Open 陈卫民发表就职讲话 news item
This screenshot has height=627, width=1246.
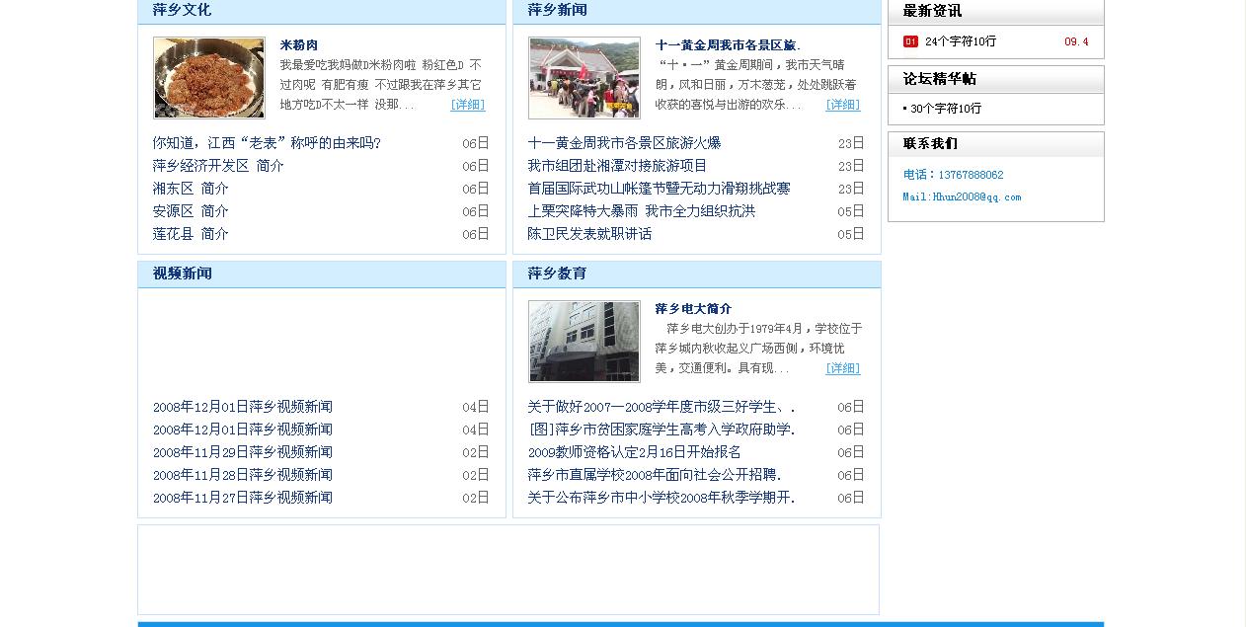[x=589, y=234]
